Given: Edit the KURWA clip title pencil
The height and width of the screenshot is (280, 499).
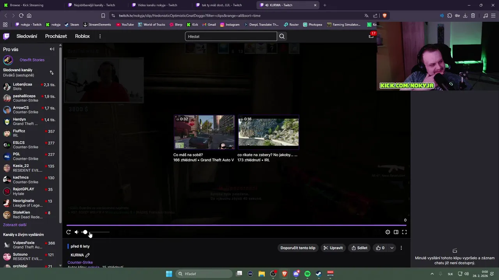Looking at the screenshot, I should click(87, 255).
